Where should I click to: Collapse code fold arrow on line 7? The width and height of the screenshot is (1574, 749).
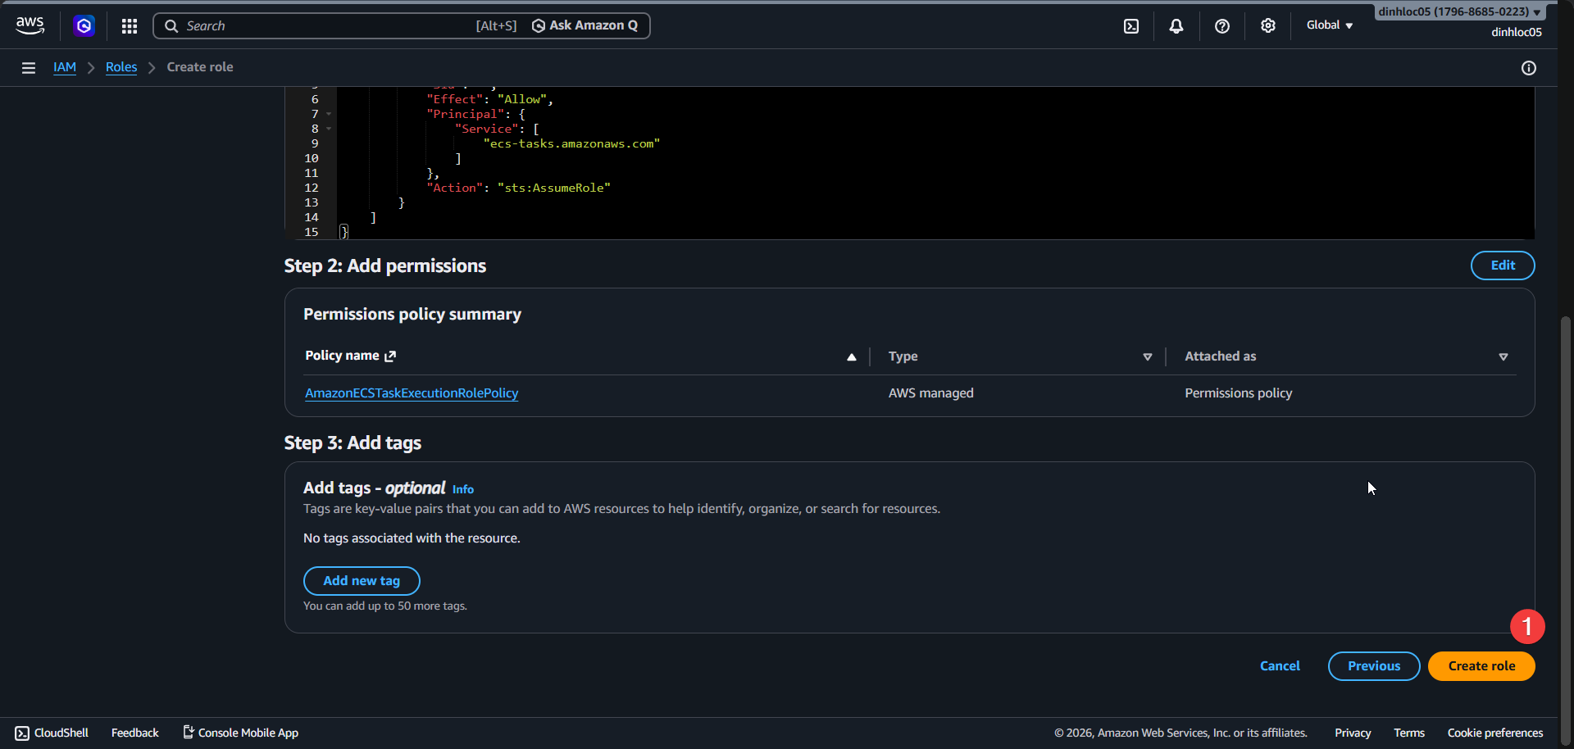(x=329, y=115)
